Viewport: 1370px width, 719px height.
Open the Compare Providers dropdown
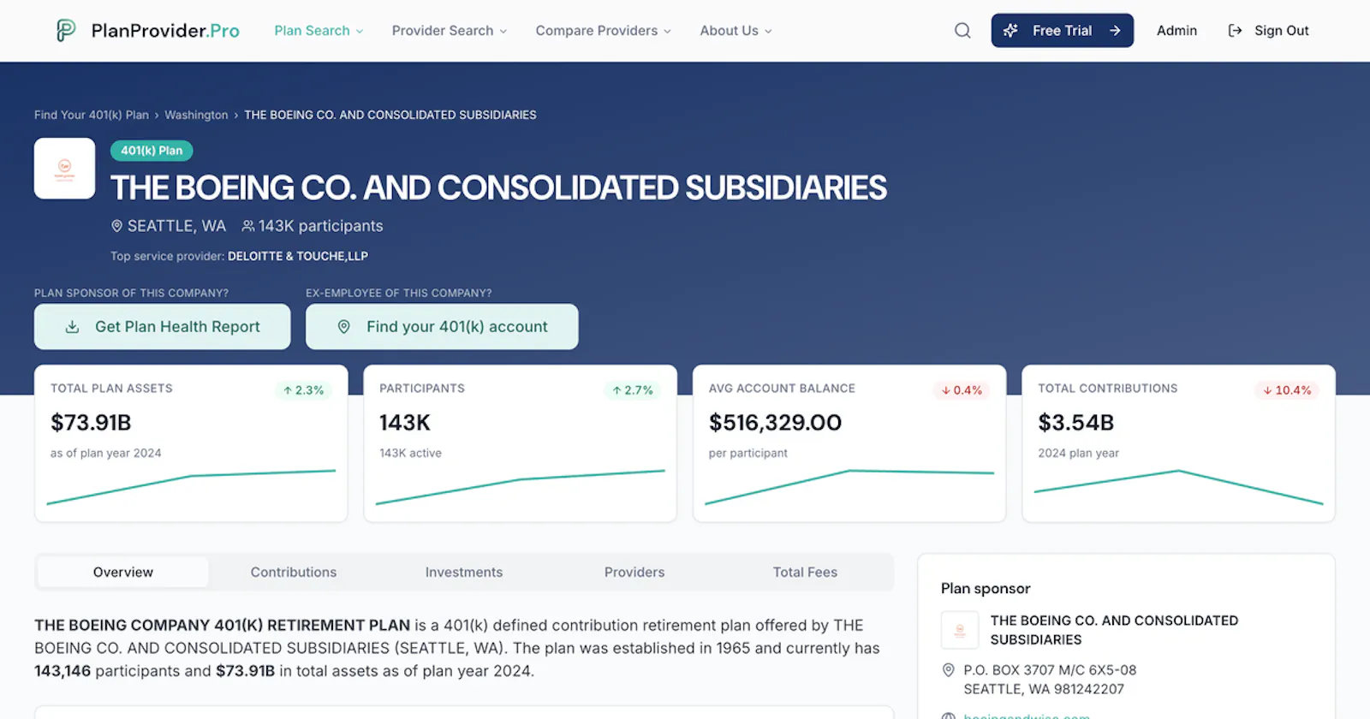point(604,31)
